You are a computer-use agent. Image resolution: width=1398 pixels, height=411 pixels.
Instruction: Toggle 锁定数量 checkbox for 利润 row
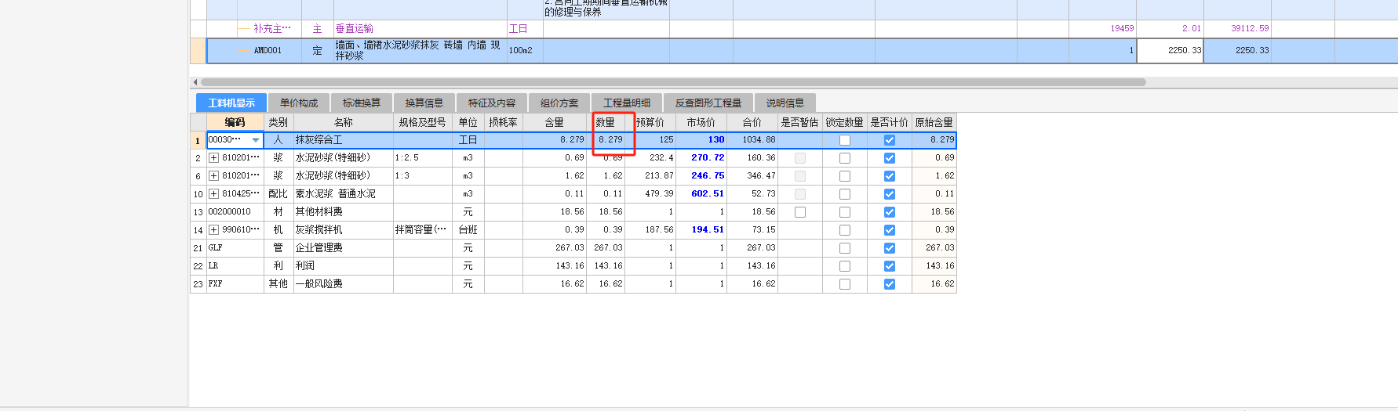pos(845,266)
